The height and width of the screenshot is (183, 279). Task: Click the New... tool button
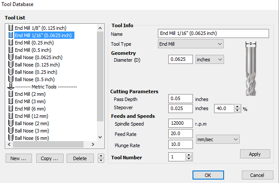click(18, 158)
